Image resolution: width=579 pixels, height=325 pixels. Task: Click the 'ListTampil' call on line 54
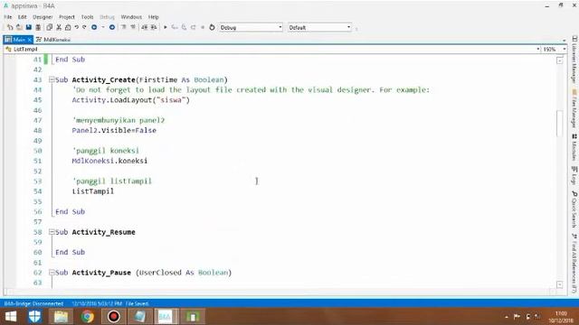[x=93, y=191]
